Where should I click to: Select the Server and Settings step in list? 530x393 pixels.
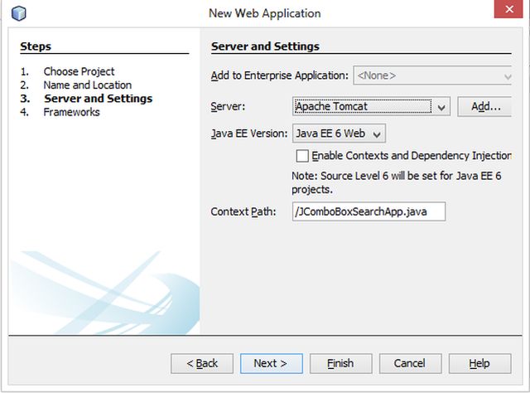[x=99, y=99]
